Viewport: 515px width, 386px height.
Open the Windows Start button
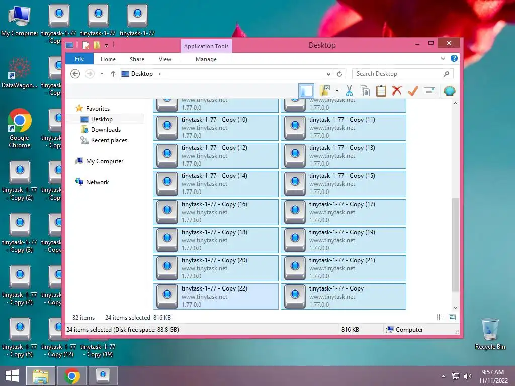click(12, 376)
